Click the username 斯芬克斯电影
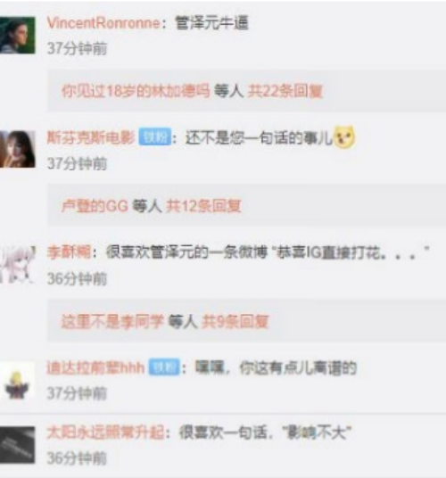Viewport: 446px width, 478px height. click(91, 137)
